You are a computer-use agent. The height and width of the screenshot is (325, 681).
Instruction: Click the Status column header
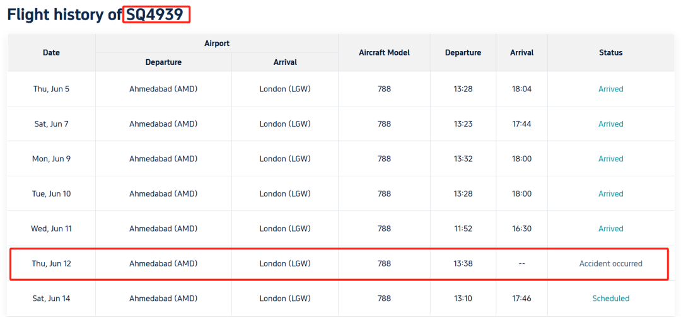pos(610,53)
